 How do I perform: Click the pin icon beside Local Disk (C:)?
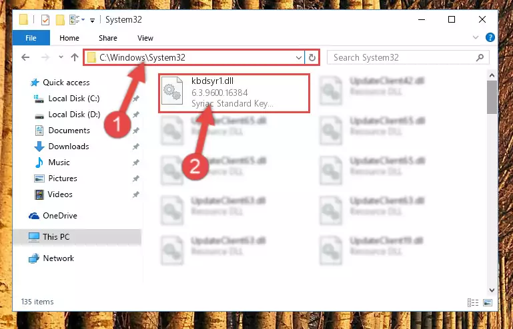click(136, 99)
